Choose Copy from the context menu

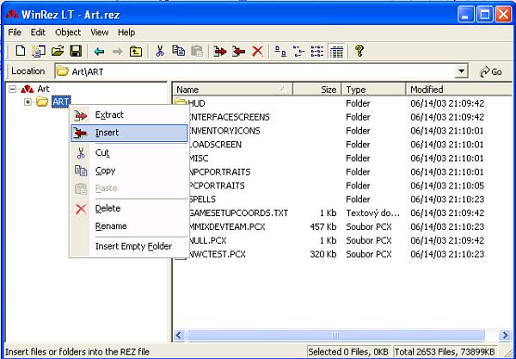point(129,170)
